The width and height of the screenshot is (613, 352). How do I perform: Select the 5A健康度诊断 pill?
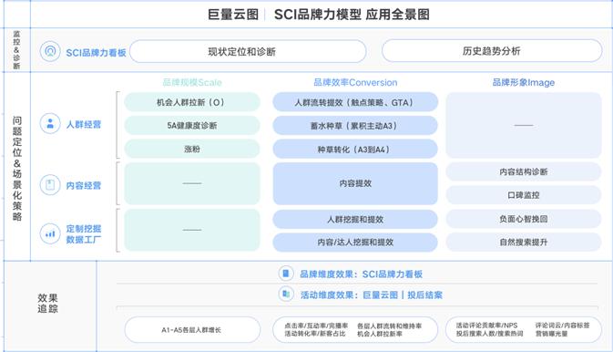pyautogui.click(x=192, y=126)
